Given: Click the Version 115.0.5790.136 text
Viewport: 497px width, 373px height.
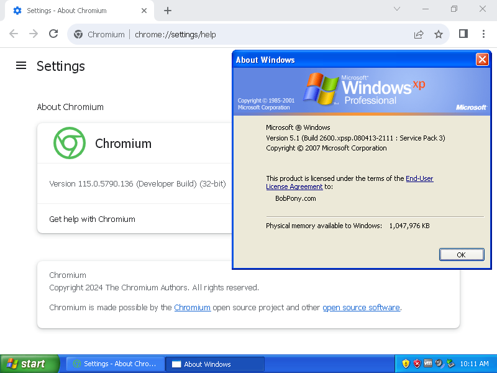Looking at the screenshot, I should [137, 183].
